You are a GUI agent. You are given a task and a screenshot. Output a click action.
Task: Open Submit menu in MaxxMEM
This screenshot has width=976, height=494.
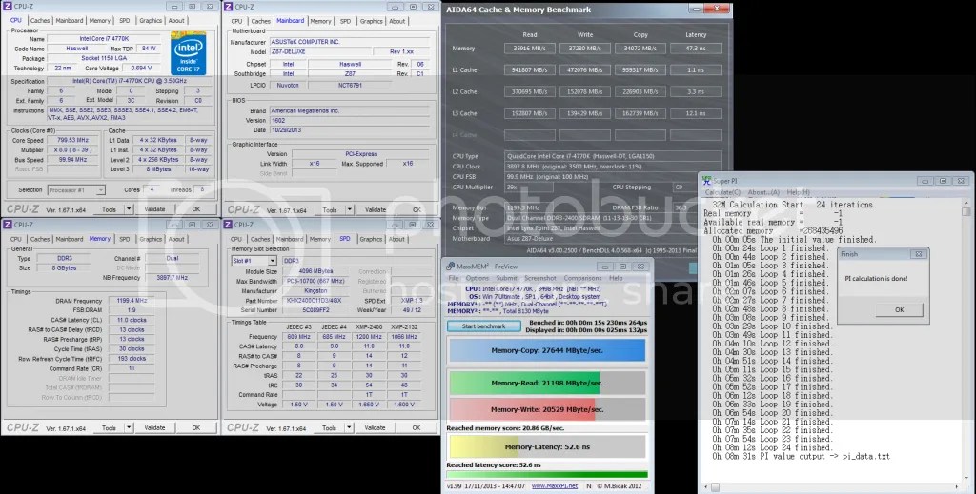click(x=506, y=278)
